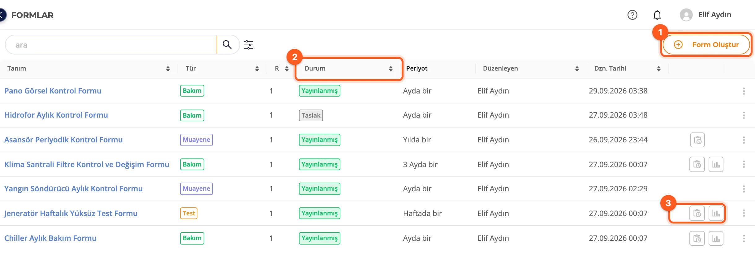
Task: Open chart icon for Klima Santrali Filtre form
Action: tap(716, 164)
